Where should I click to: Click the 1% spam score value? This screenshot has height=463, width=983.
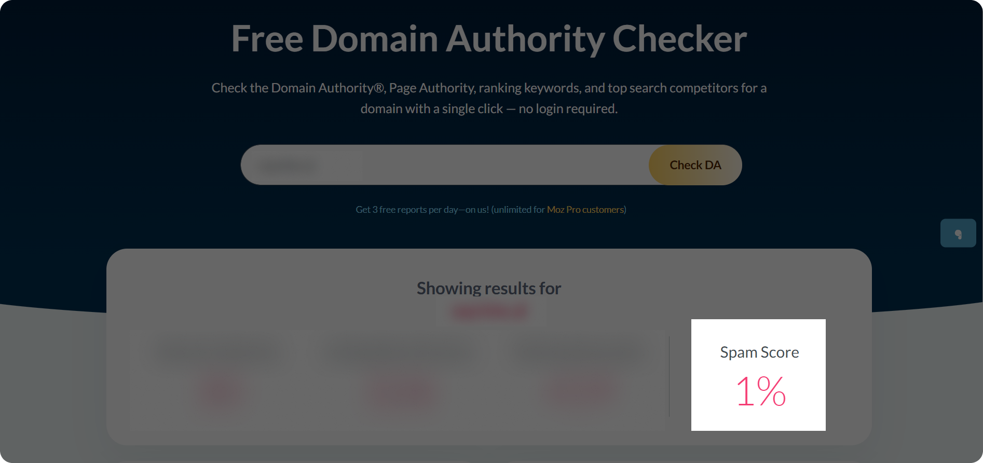pyautogui.click(x=760, y=391)
